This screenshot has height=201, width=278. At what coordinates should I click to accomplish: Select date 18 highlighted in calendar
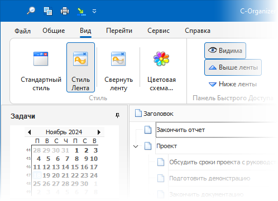click(37, 175)
